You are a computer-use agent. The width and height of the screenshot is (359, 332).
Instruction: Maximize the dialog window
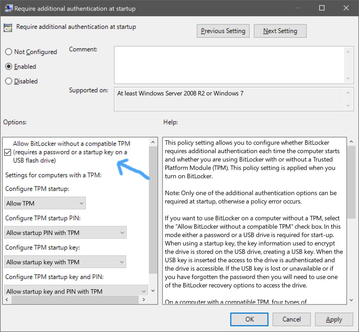(x=322, y=8)
